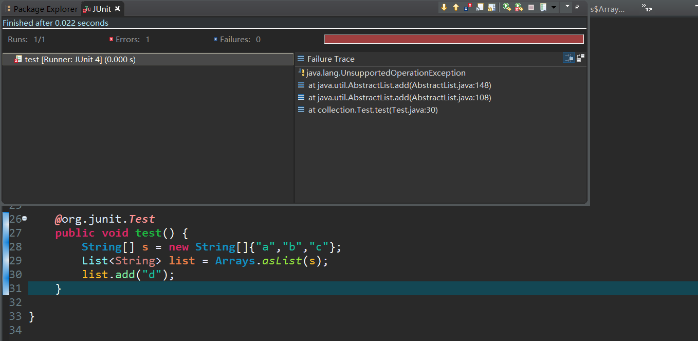Click the highlighted line 31 closing brace
The width and height of the screenshot is (698, 341).
[x=59, y=289]
